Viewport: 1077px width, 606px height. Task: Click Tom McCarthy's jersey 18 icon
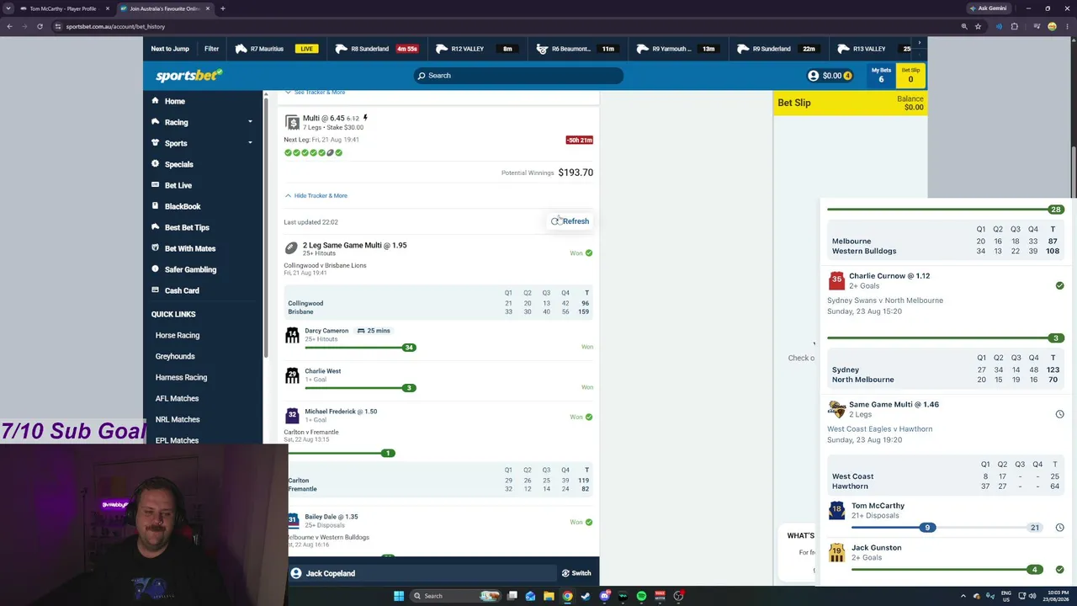pyautogui.click(x=836, y=510)
